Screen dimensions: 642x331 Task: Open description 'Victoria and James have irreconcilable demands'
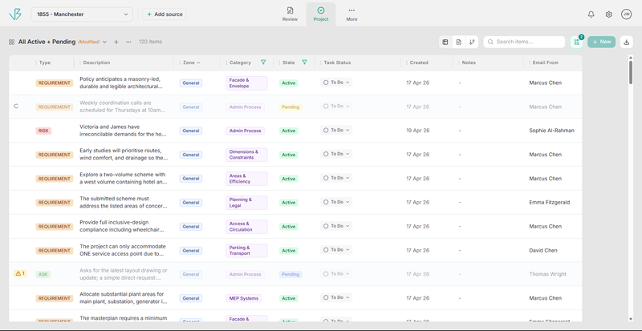point(124,131)
